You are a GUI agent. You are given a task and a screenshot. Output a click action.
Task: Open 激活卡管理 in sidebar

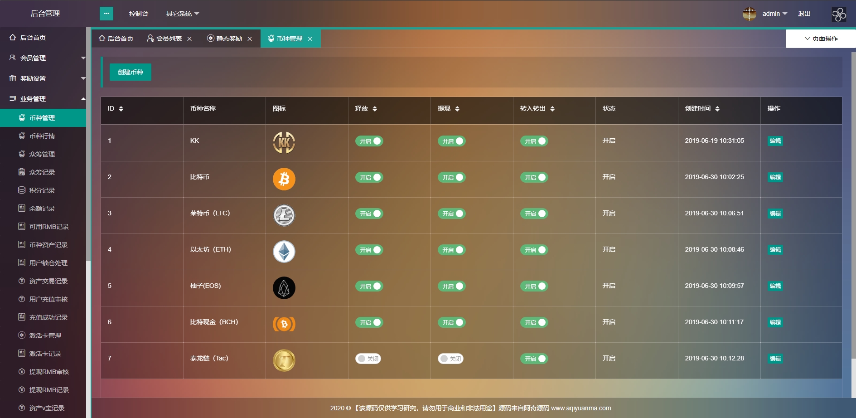click(43, 335)
